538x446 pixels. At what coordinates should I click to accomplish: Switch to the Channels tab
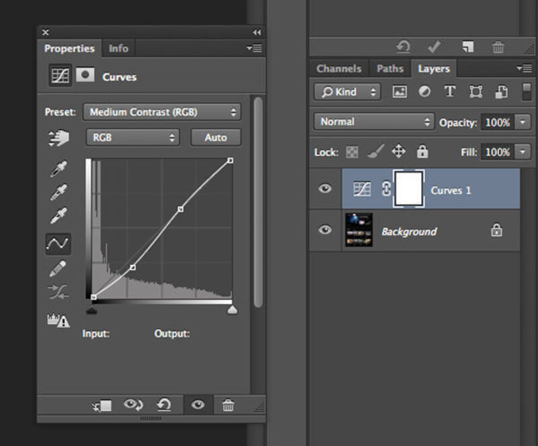pyautogui.click(x=339, y=69)
